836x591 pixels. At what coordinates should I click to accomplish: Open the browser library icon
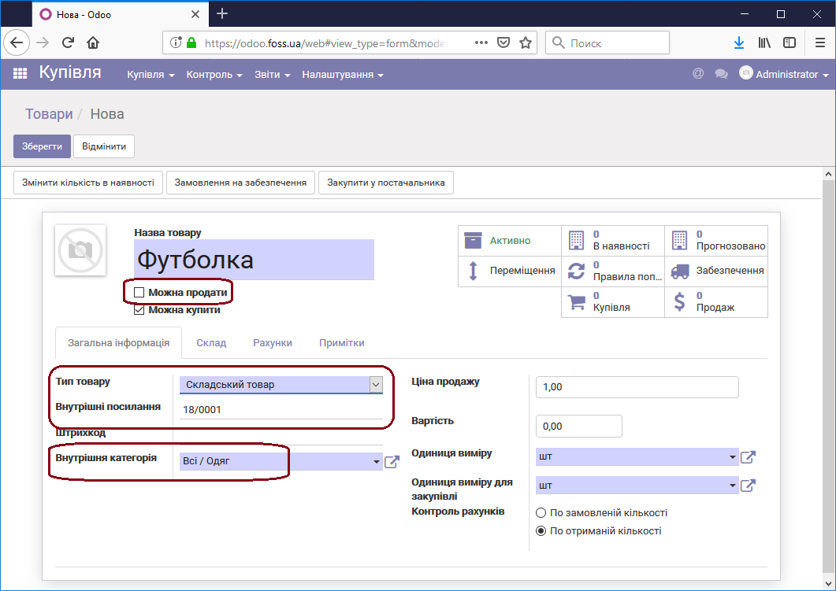[x=764, y=42]
